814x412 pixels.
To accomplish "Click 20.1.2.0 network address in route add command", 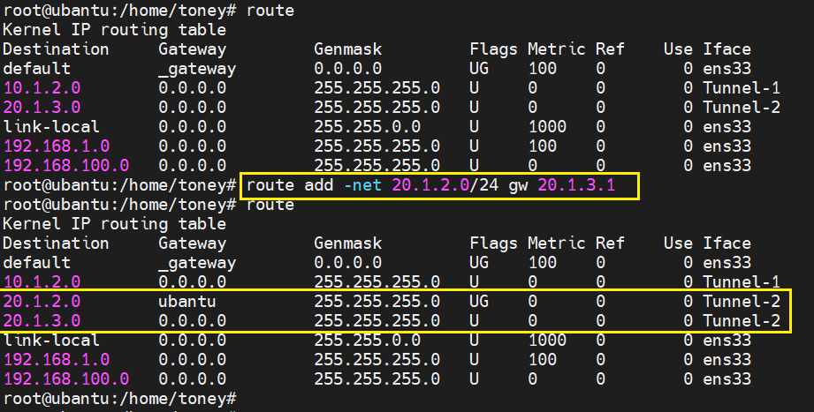I will [430, 185].
